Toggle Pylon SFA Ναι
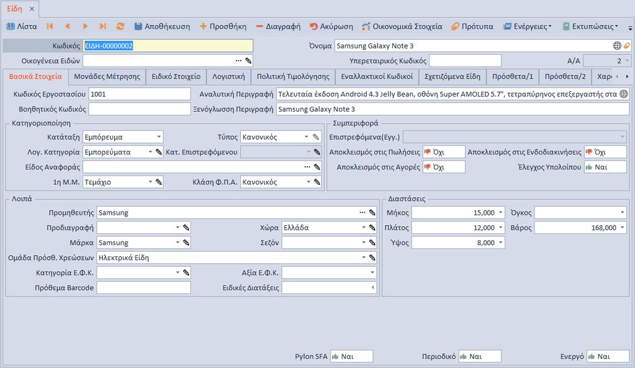Image resolution: width=635 pixels, height=368 pixels. click(x=351, y=356)
